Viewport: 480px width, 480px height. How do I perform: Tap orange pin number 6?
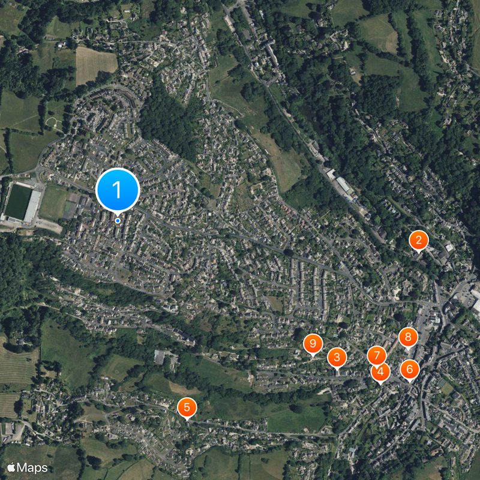click(410, 370)
